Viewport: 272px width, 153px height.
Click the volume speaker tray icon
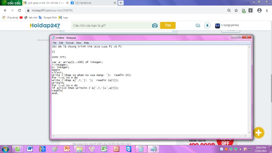click(240, 149)
